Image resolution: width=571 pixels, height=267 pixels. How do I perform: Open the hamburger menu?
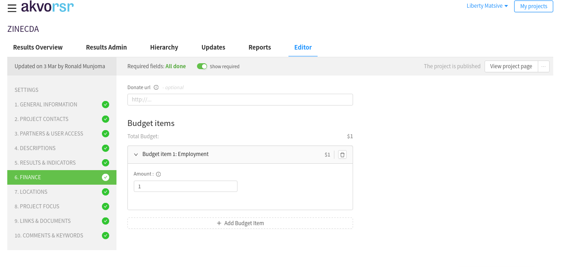click(x=12, y=8)
